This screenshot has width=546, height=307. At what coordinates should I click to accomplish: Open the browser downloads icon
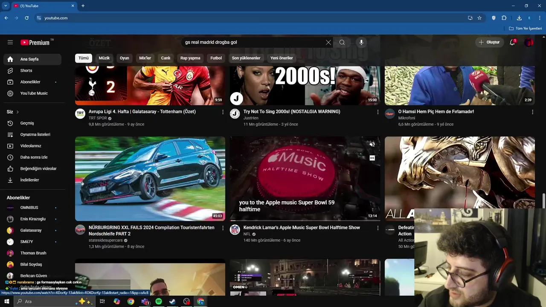pyautogui.click(x=519, y=18)
